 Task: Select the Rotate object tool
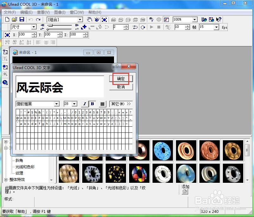tap(97, 20)
